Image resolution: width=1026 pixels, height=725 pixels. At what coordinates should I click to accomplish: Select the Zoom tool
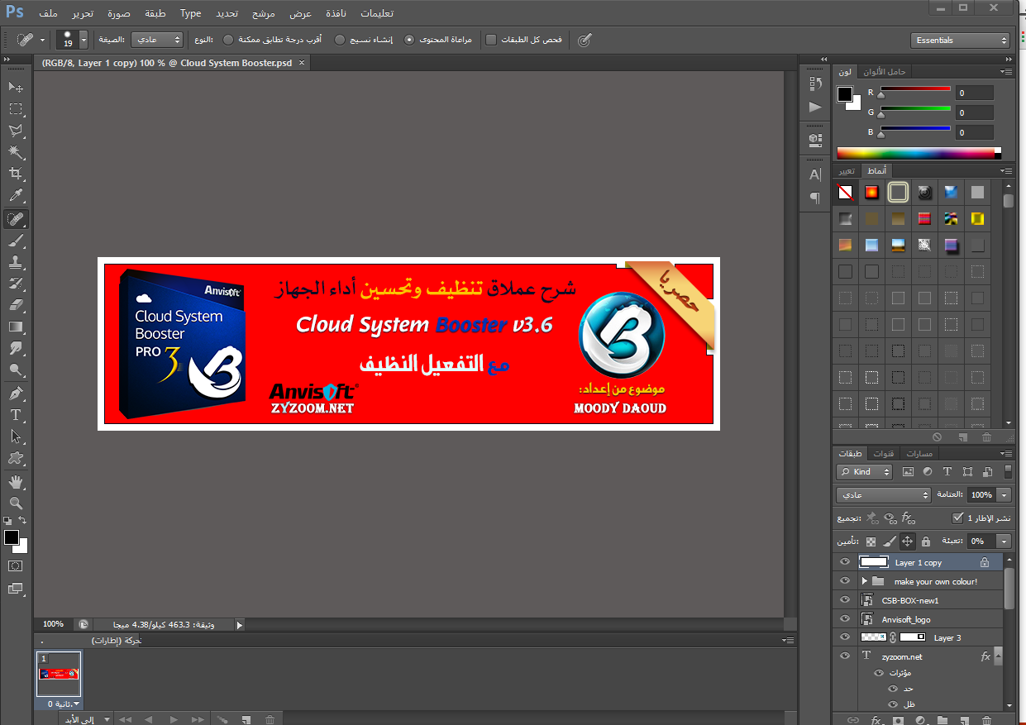pos(16,503)
